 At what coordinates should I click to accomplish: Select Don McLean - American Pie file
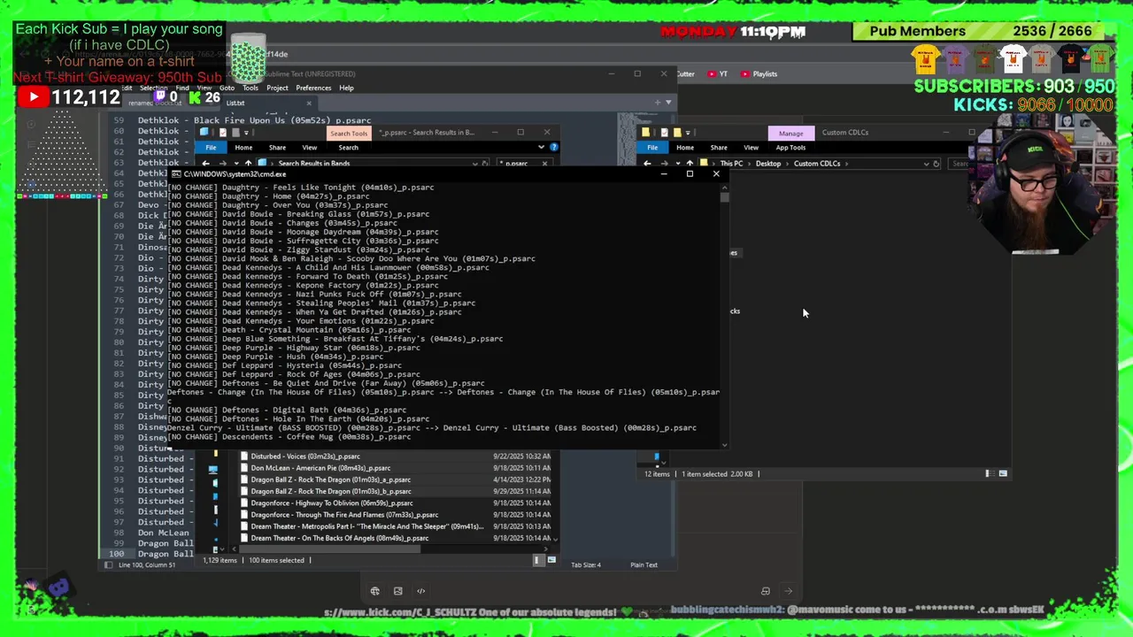320,468
